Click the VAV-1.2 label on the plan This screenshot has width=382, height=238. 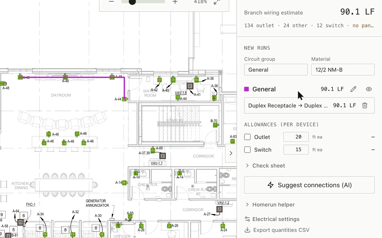click(223, 203)
